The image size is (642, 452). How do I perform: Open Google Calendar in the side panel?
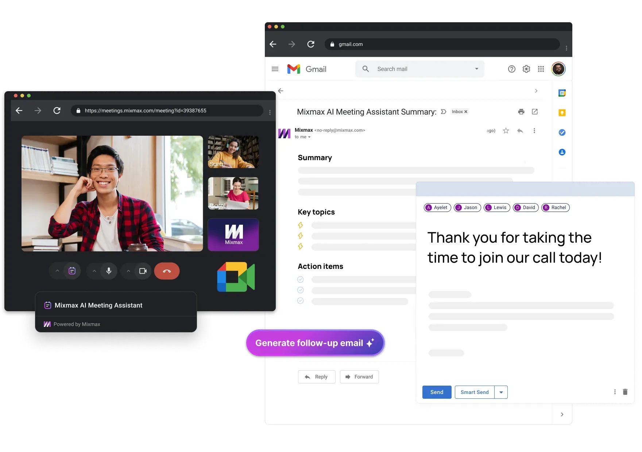[x=562, y=93]
